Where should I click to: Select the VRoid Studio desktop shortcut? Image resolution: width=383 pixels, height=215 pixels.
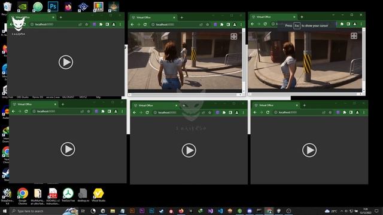click(98, 195)
